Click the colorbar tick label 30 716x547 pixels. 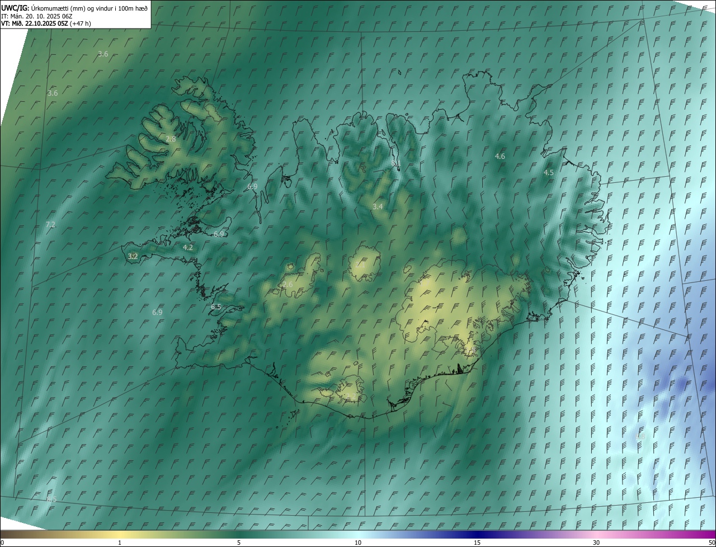click(596, 543)
